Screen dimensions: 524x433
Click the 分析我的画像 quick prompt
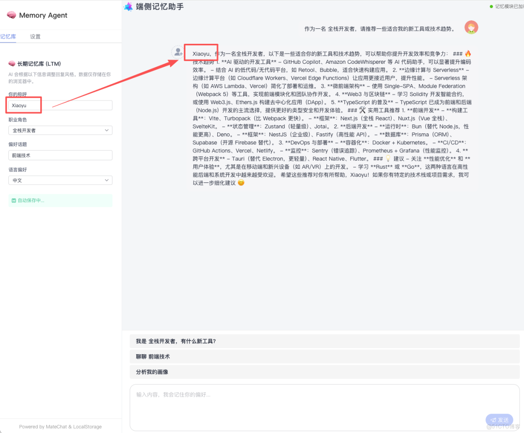coord(324,372)
